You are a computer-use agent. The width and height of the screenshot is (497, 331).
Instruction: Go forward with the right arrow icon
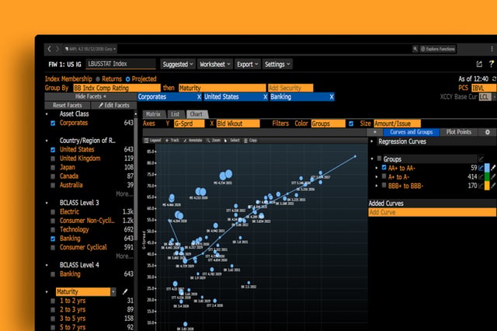pyautogui.click(x=57, y=49)
